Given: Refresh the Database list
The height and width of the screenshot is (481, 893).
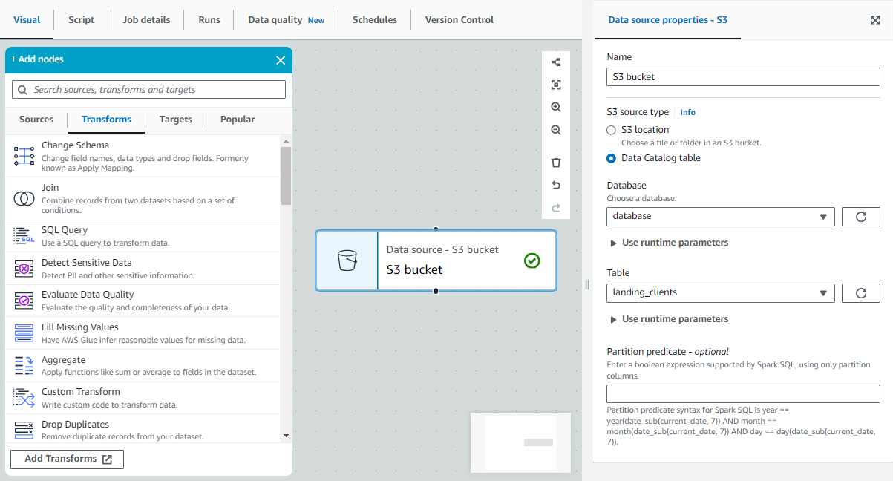Looking at the screenshot, I should pyautogui.click(x=860, y=217).
